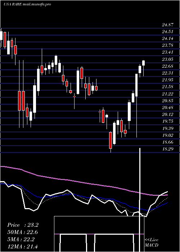Click the 'Price : 23.2' readout

pos(23,225)
